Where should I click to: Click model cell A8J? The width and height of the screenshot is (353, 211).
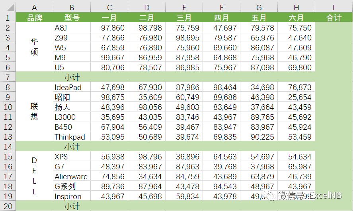(72, 27)
